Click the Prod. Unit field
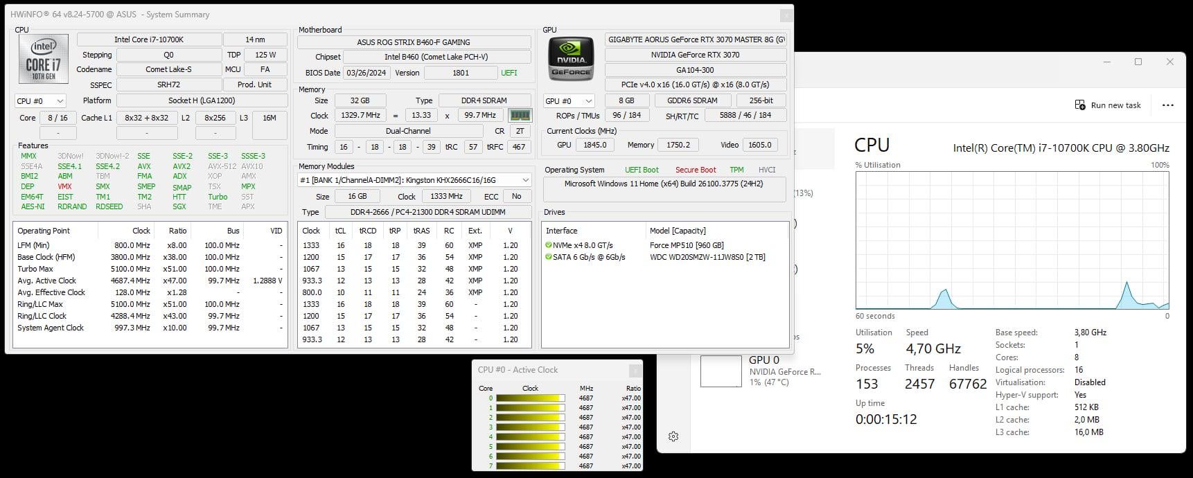The image size is (1193, 478). point(255,85)
